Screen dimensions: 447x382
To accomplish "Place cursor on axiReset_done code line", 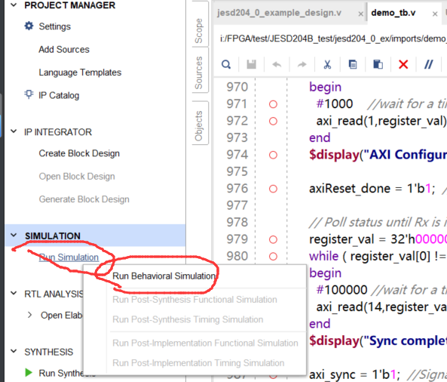I will click(x=372, y=189).
